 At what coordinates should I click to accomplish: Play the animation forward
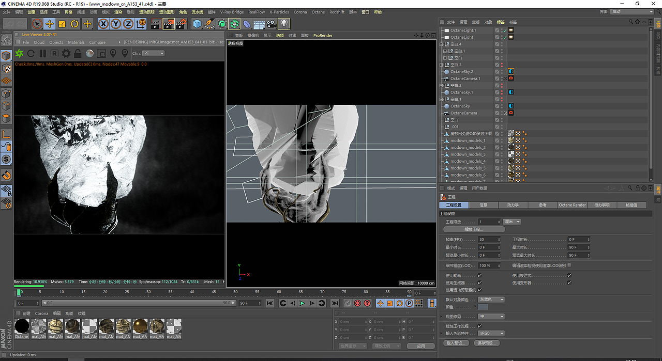[x=303, y=303]
